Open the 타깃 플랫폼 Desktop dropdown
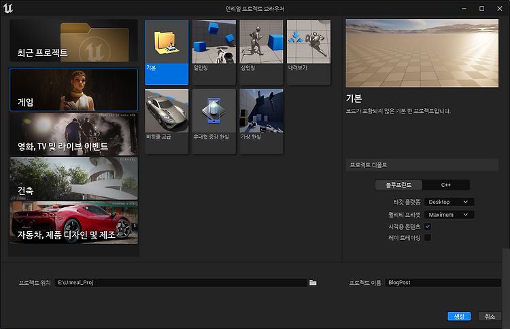Viewport: 510px width, 329px height. tap(449, 202)
